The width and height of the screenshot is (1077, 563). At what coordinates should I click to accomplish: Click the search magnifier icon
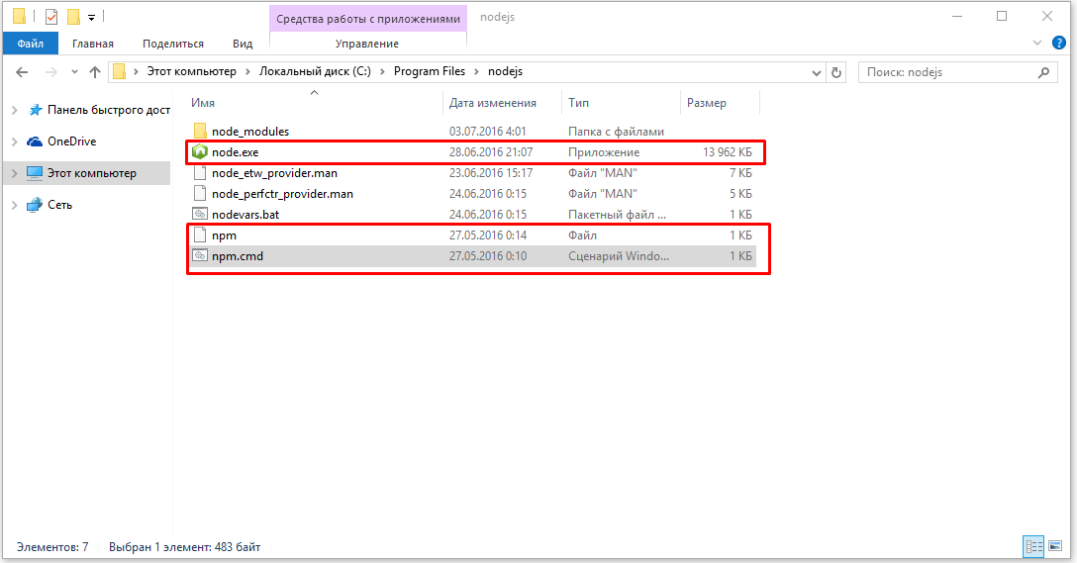(1043, 72)
